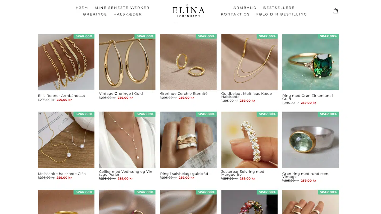Go to KONTAKT OS page
The height and width of the screenshot is (214, 381).
(235, 14)
